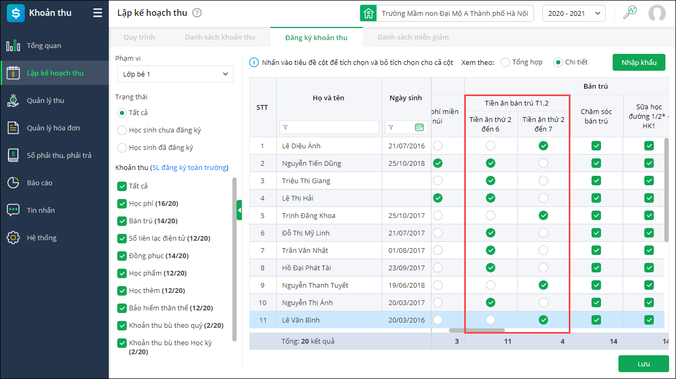Collapse the left filter panel arrow
676x379 pixels.
(x=239, y=211)
